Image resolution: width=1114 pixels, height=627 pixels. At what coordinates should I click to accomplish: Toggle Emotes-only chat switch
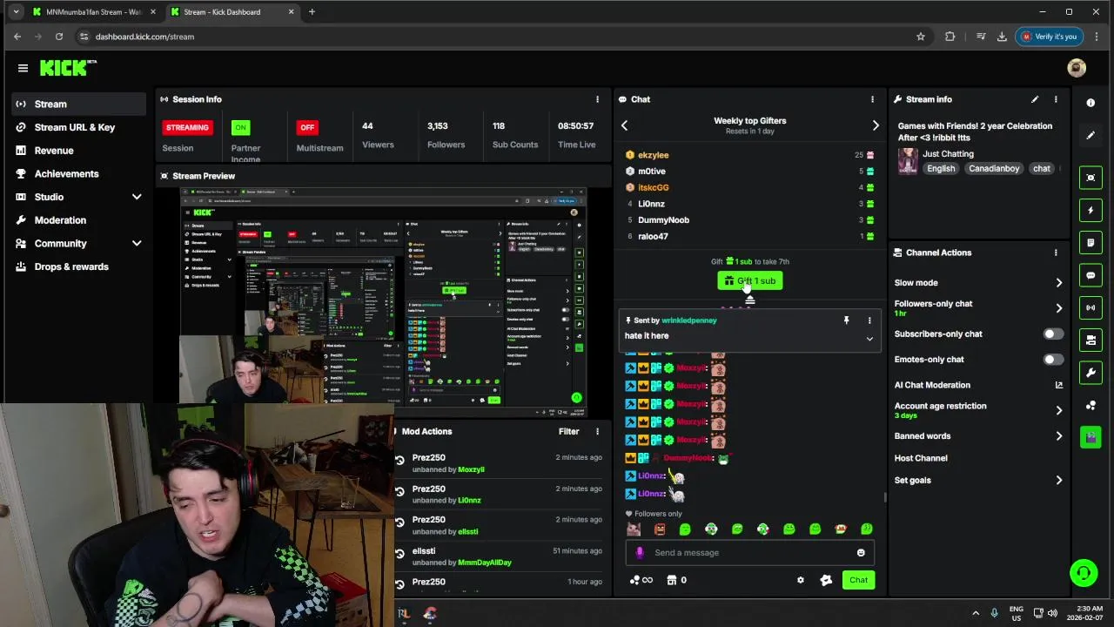(x=1053, y=359)
